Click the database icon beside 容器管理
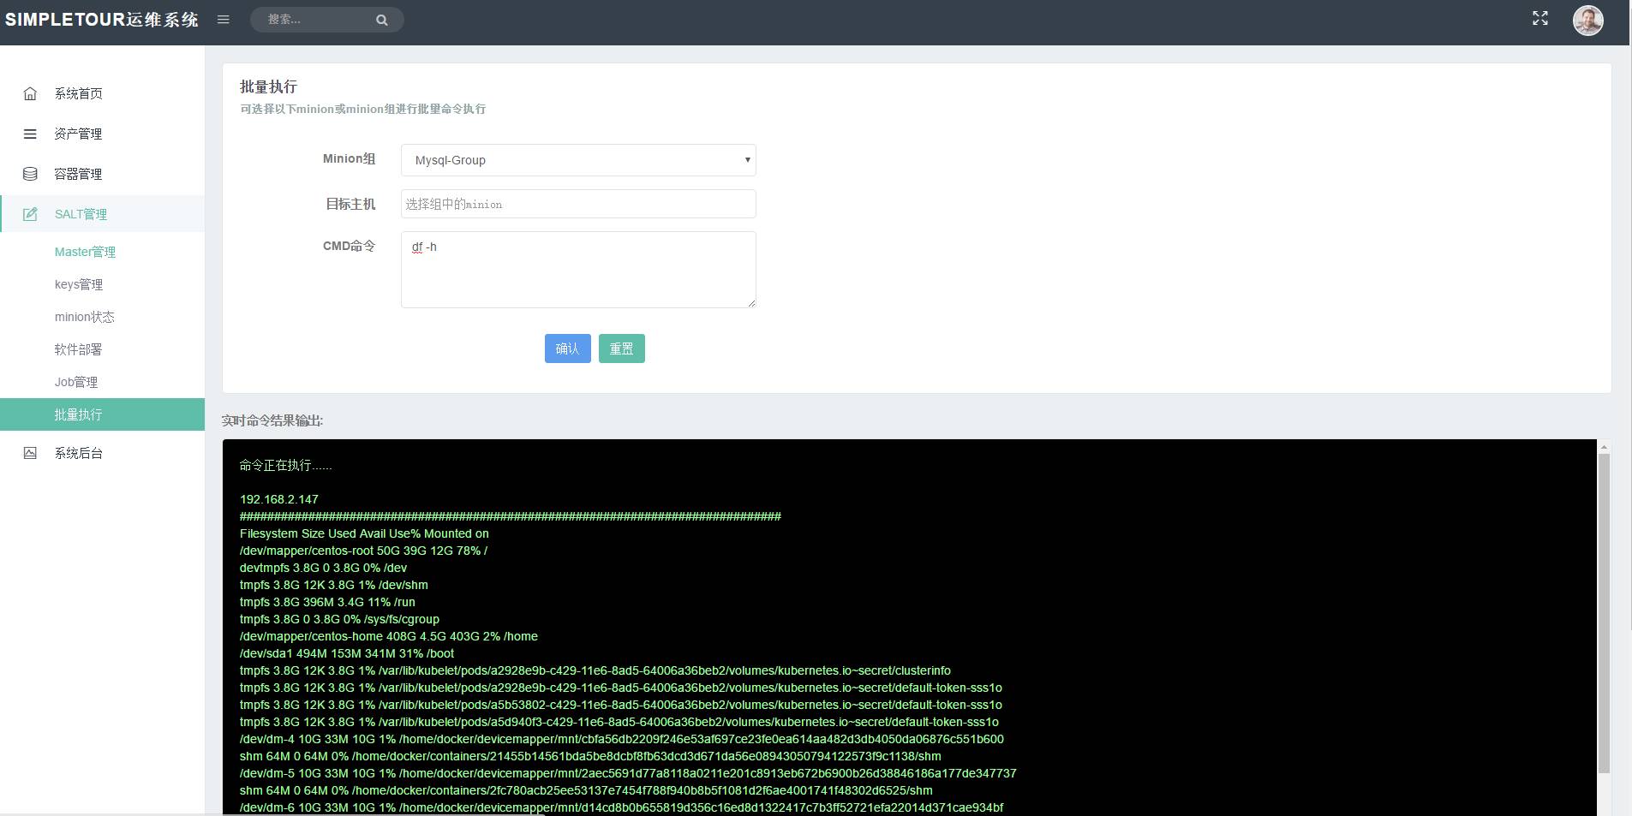The image size is (1632, 816). point(30,174)
